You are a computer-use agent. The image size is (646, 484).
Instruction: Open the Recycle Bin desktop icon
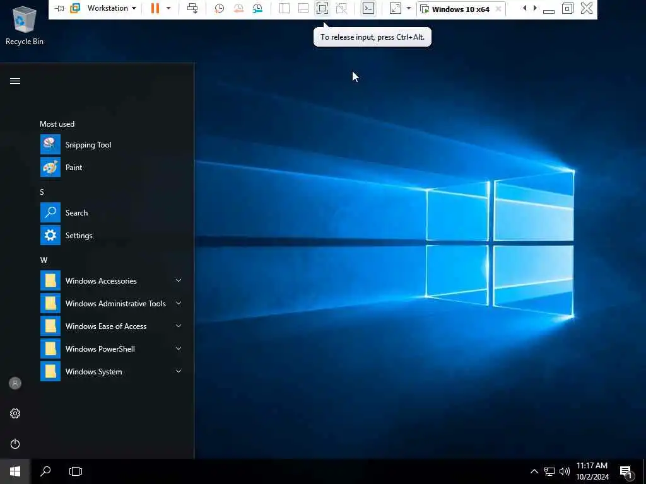click(25, 25)
